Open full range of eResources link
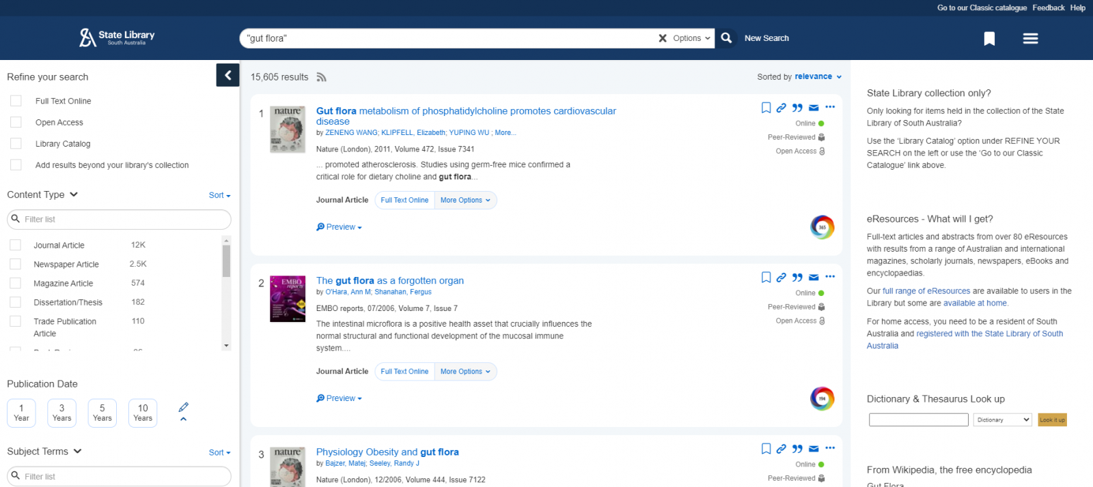Image resolution: width=1093 pixels, height=487 pixels. click(926, 291)
